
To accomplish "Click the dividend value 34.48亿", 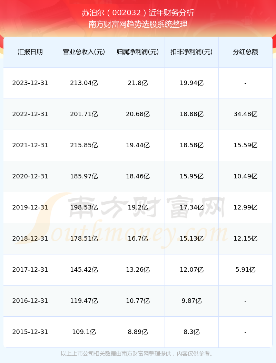I will click(246, 114).
